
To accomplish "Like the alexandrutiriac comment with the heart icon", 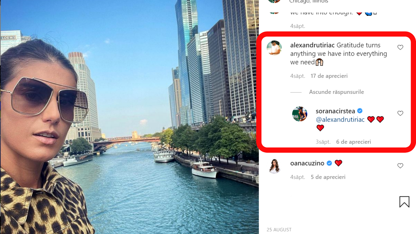I will (400, 47).
